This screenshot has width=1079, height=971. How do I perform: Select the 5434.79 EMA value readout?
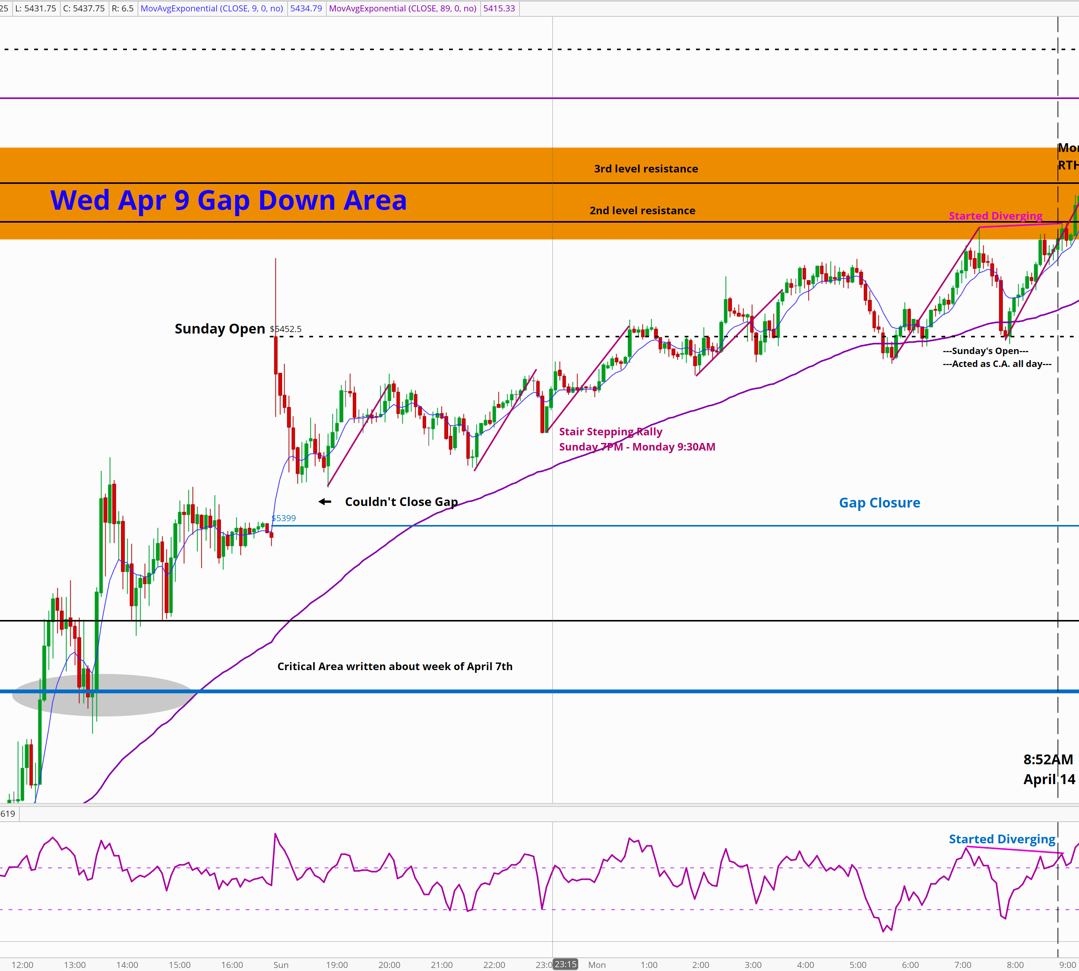click(x=306, y=8)
